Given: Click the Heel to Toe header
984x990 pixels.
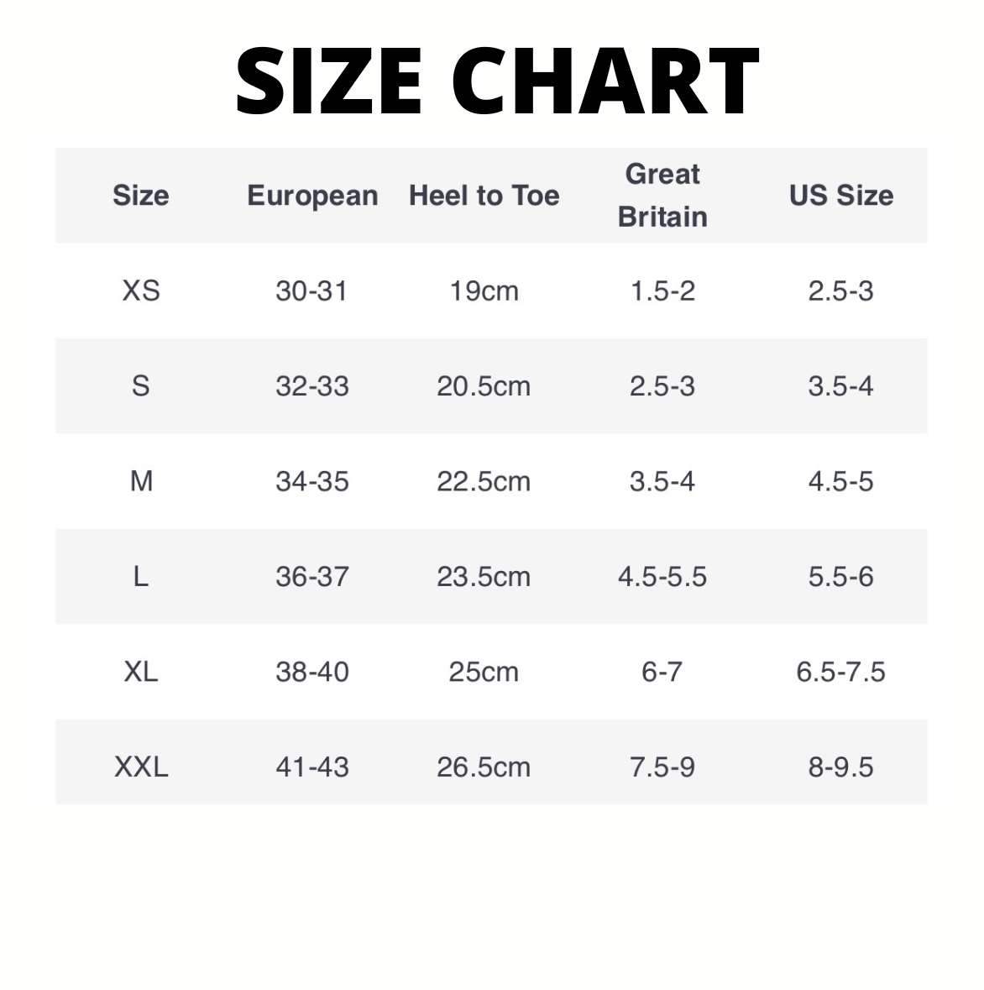Looking at the screenshot, I should point(484,196).
